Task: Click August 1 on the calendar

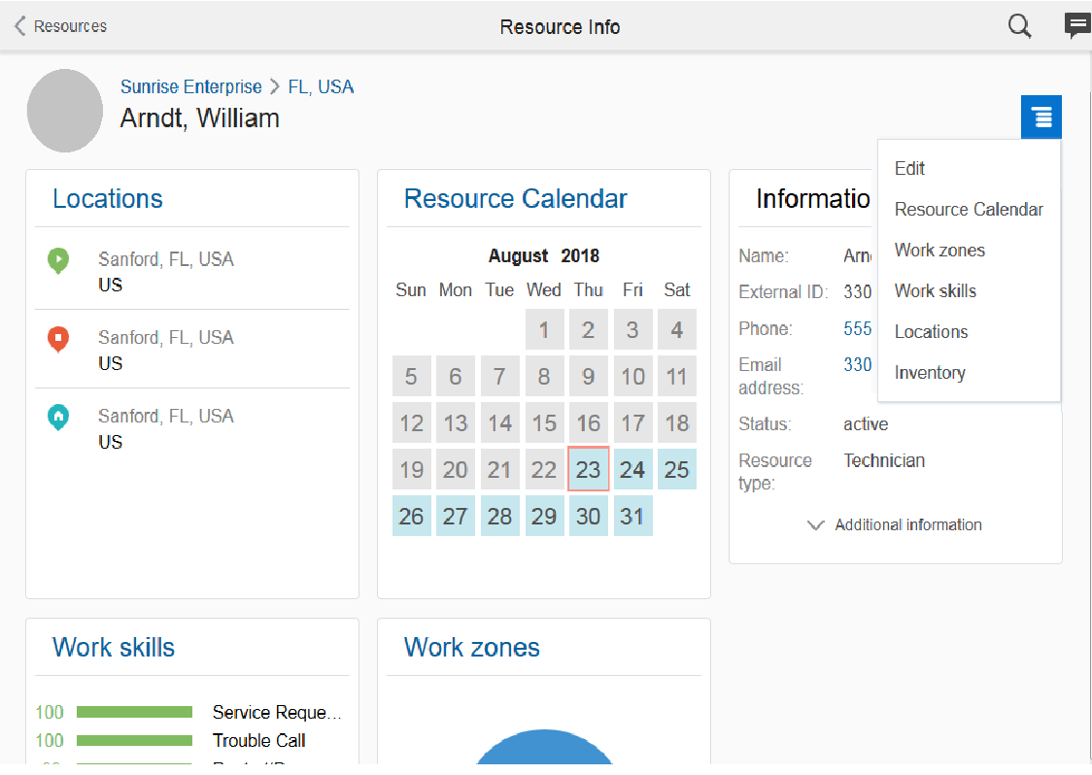Action: [x=544, y=329]
